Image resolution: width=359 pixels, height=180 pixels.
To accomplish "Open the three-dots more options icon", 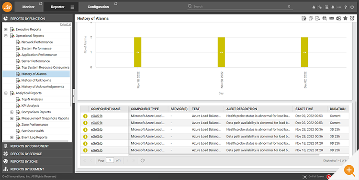I will 339,7.
